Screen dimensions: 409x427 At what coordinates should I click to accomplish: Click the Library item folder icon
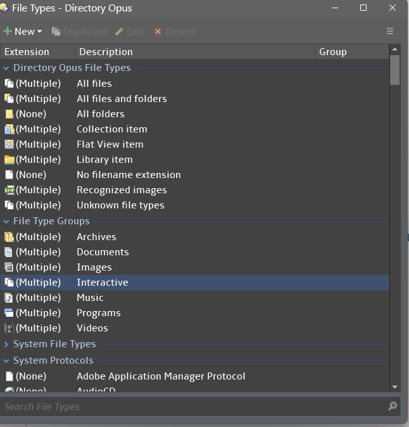(x=9, y=160)
